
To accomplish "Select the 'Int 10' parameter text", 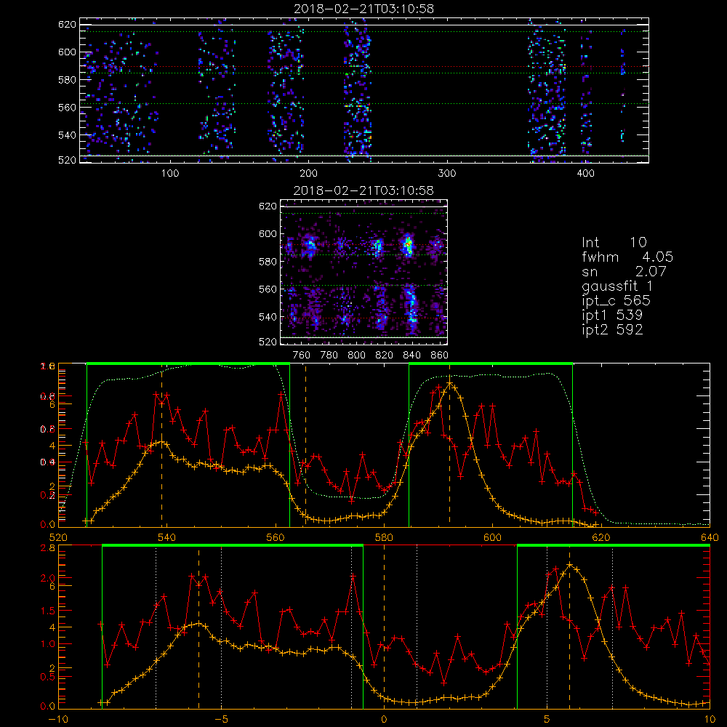I will [x=614, y=242].
